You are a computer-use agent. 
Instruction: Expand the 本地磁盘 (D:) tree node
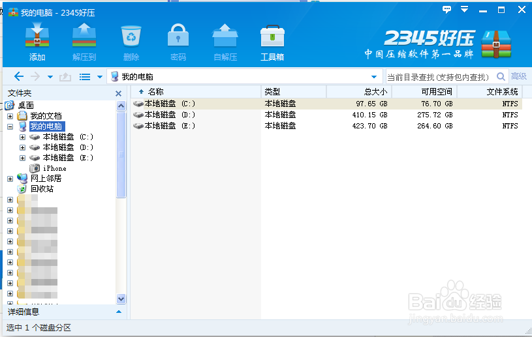click(x=22, y=148)
